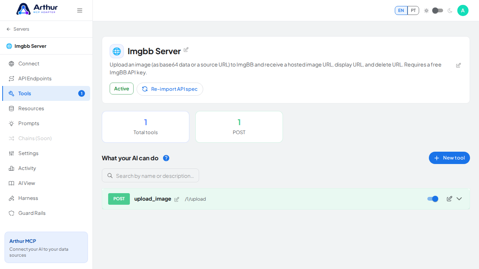Click the Total tools card
Viewport: 479px width, 269px height.
pyautogui.click(x=146, y=127)
